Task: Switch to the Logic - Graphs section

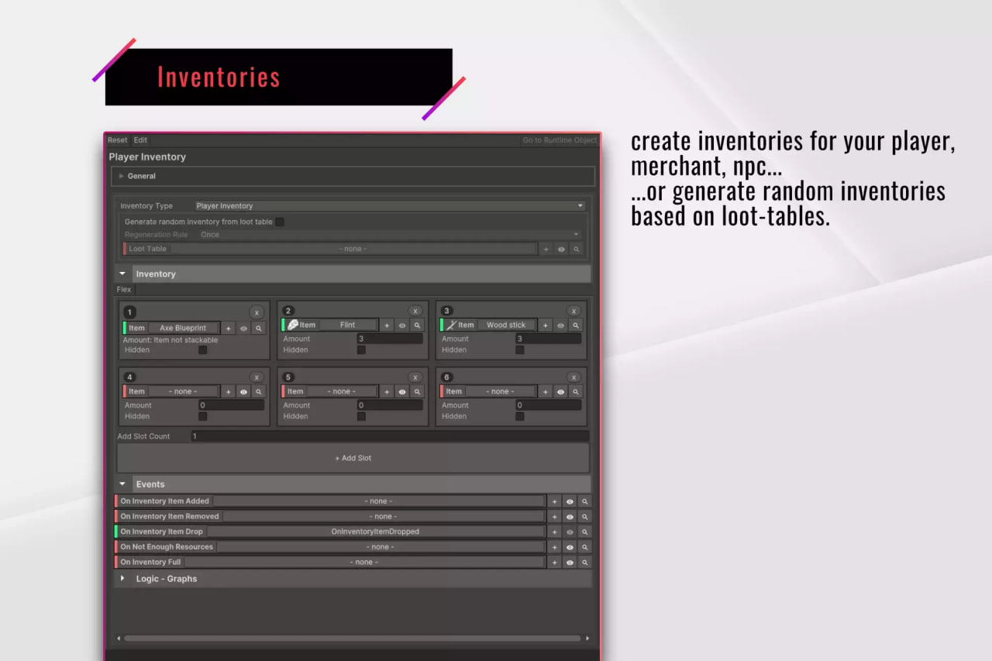Action: [x=167, y=578]
